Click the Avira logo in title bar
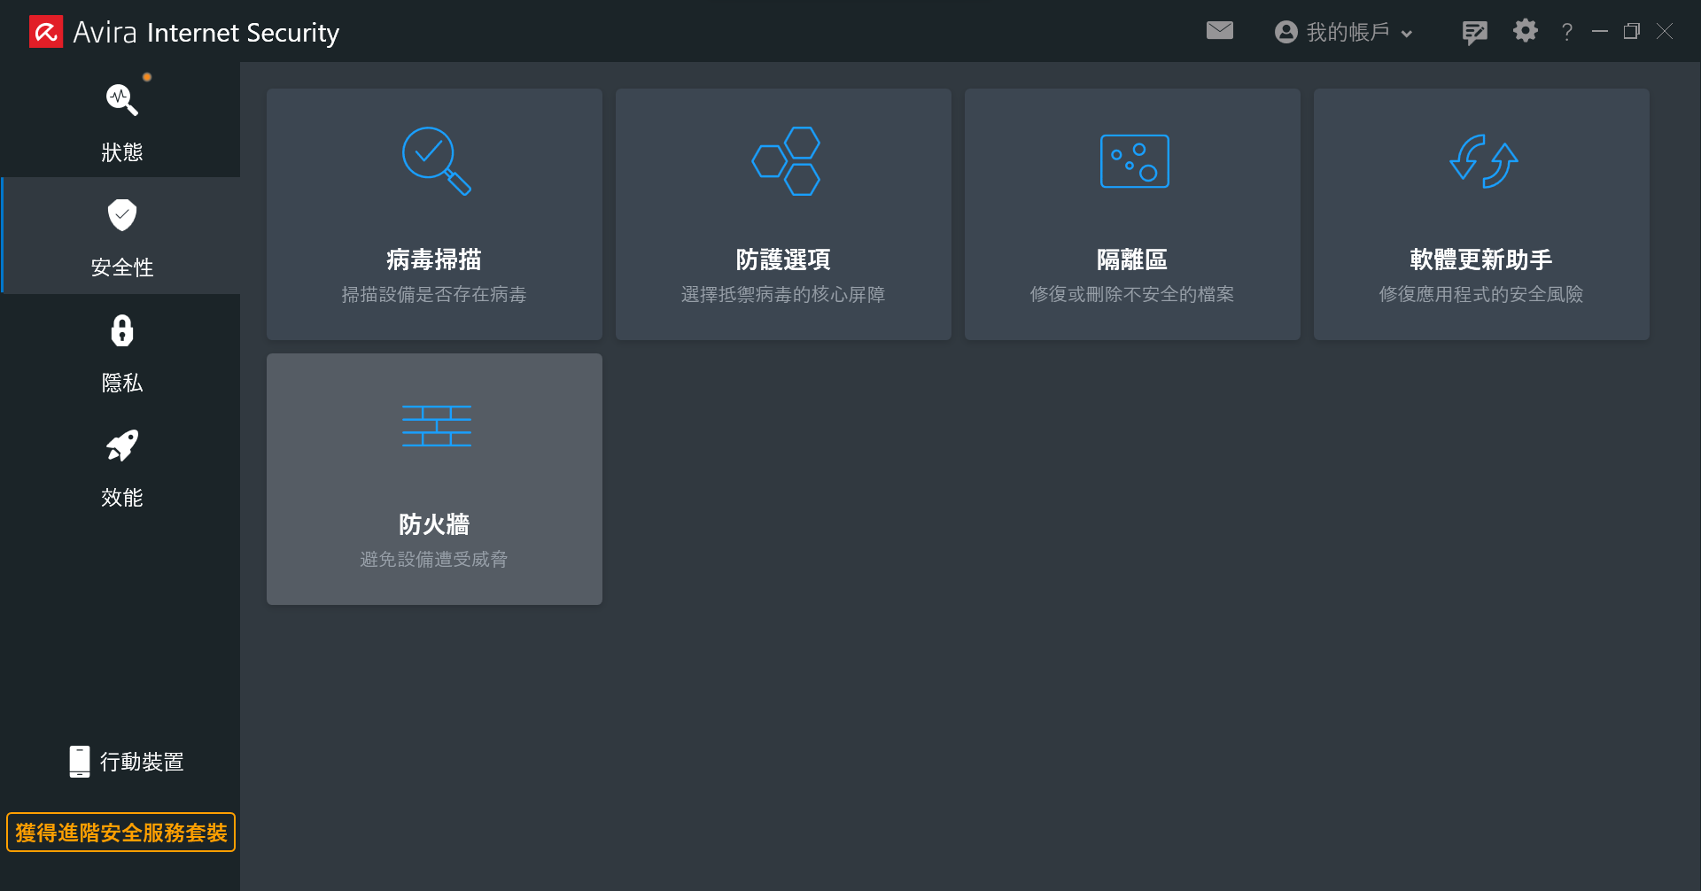Image resolution: width=1701 pixels, height=891 pixels. tap(46, 32)
